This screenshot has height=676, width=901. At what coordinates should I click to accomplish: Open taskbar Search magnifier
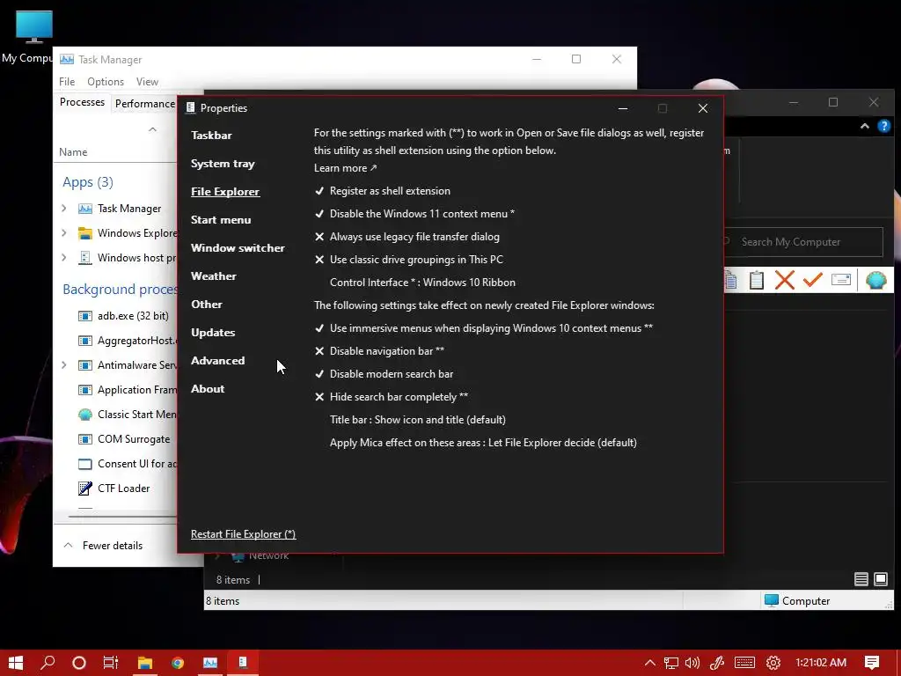point(48,663)
